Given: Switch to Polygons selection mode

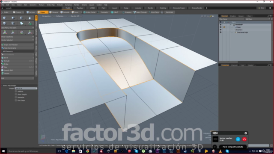Looking at the screenshot, I should (x=54, y=12).
